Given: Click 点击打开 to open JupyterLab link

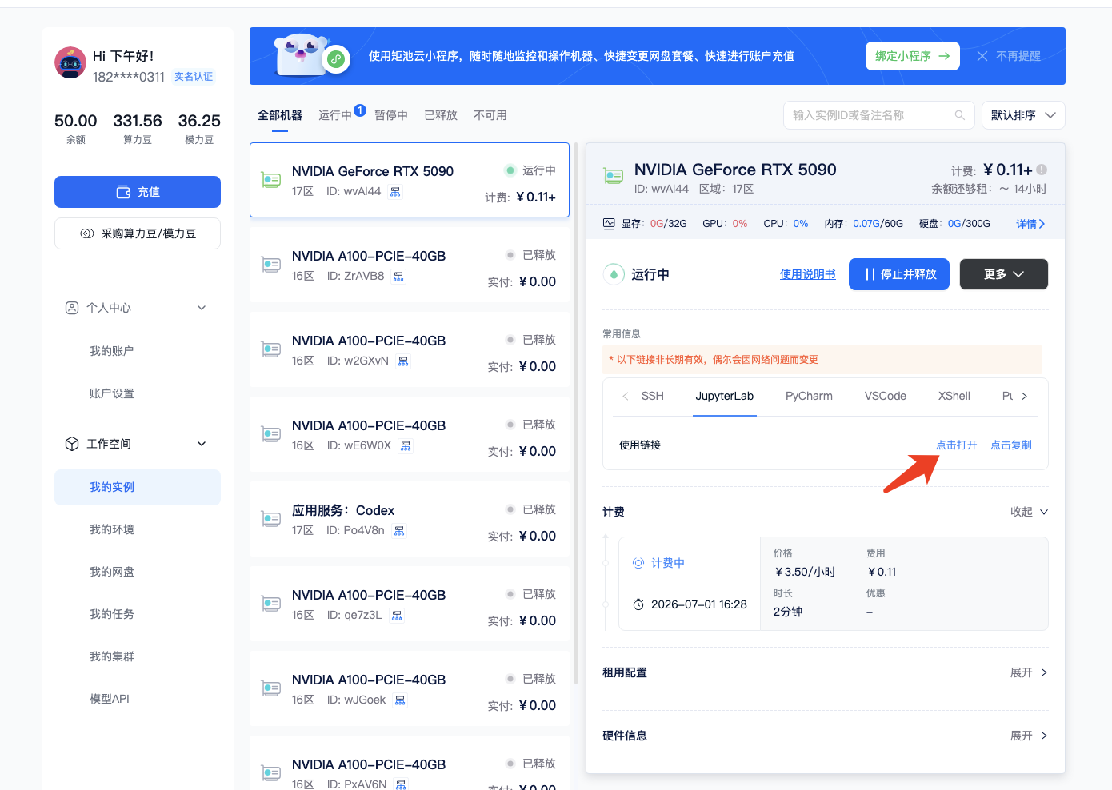Looking at the screenshot, I should click(957, 445).
